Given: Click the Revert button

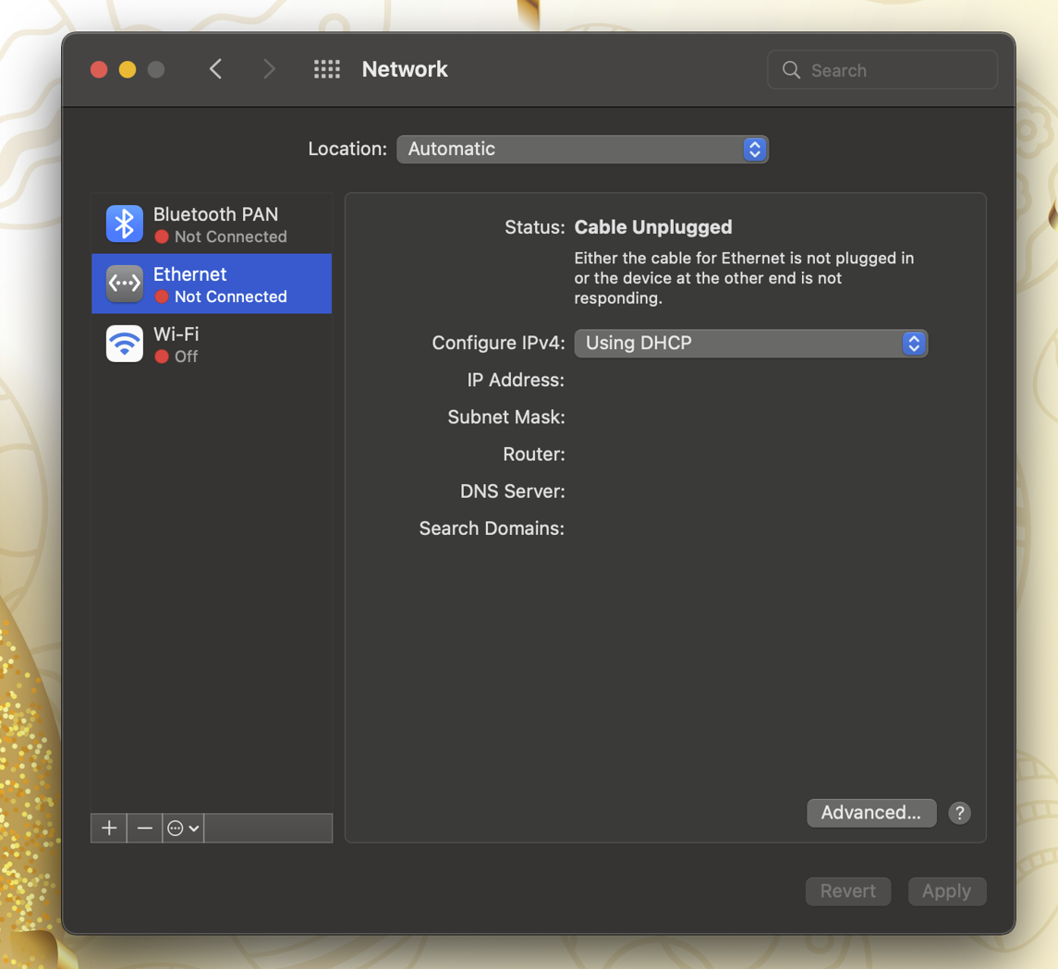Looking at the screenshot, I should coord(847,891).
